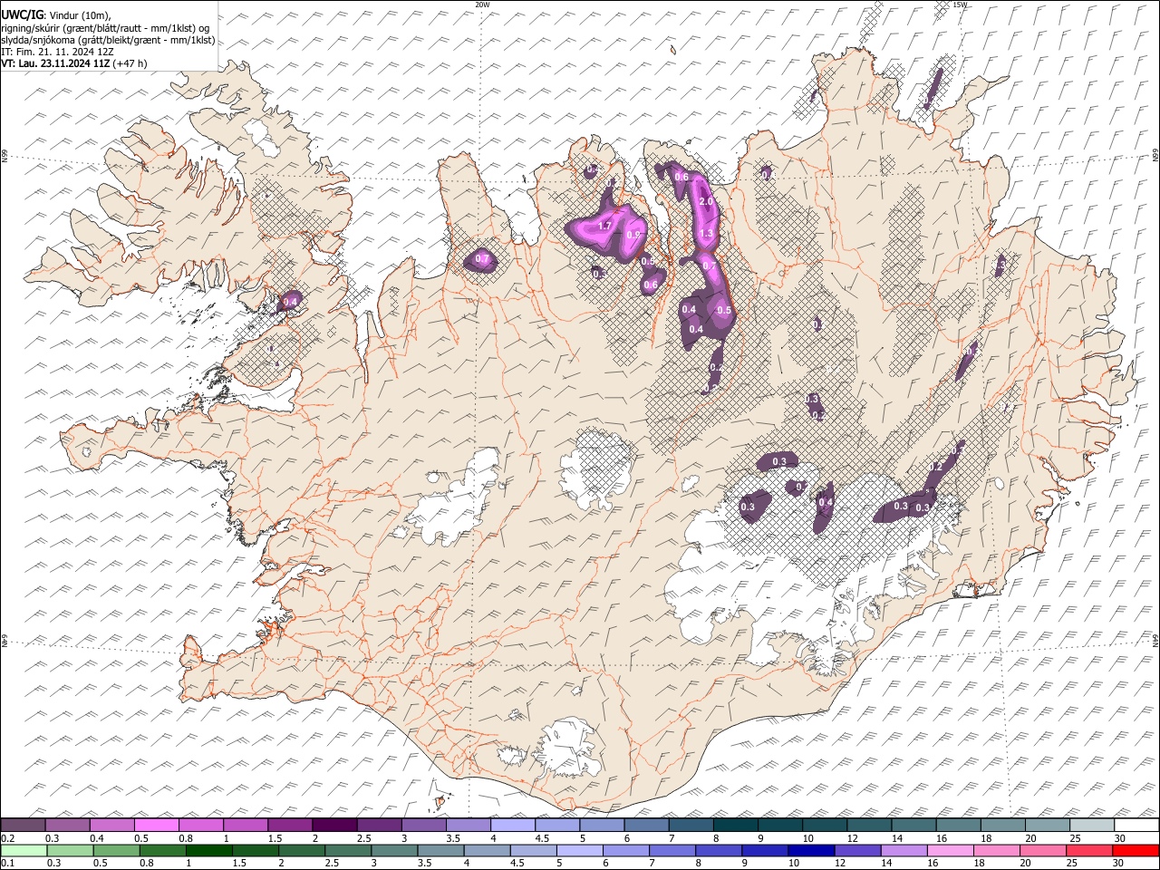Screen dimensions: 1160x870
Task: Click the Langjökull glacier white area
Action: (x=458, y=503)
